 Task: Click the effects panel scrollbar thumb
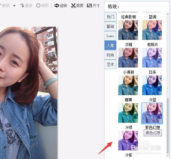click(168, 126)
